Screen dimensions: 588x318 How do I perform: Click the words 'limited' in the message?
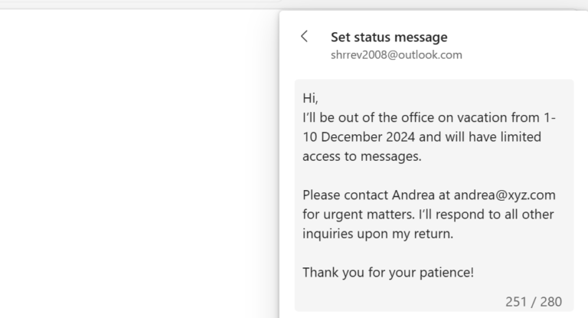(x=517, y=137)
